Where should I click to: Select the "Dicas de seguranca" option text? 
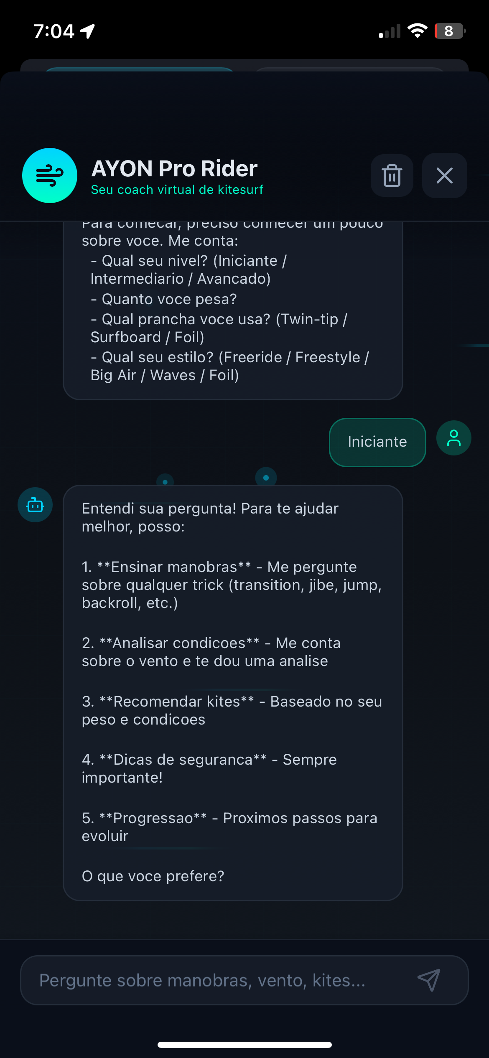183,760
